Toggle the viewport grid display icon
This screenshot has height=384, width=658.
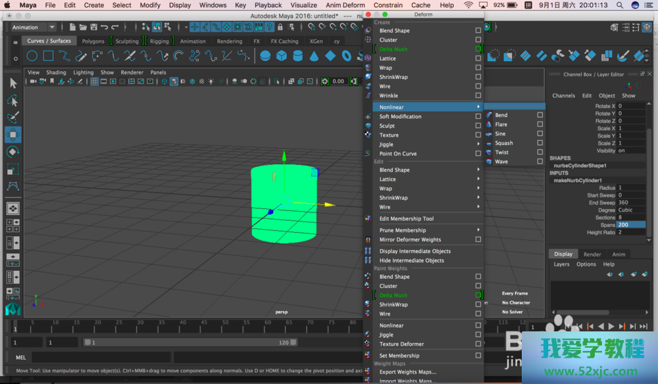click(x=94, y=82)
